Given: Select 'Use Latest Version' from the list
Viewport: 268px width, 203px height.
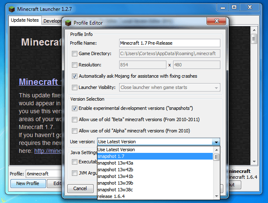Looking at the screenshot, I should 155,150.
